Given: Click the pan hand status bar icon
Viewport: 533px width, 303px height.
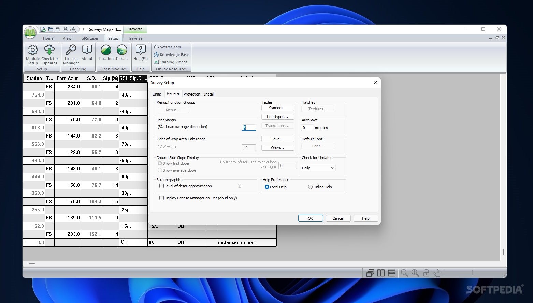Looking at the screenshot, I should point(437,273).
